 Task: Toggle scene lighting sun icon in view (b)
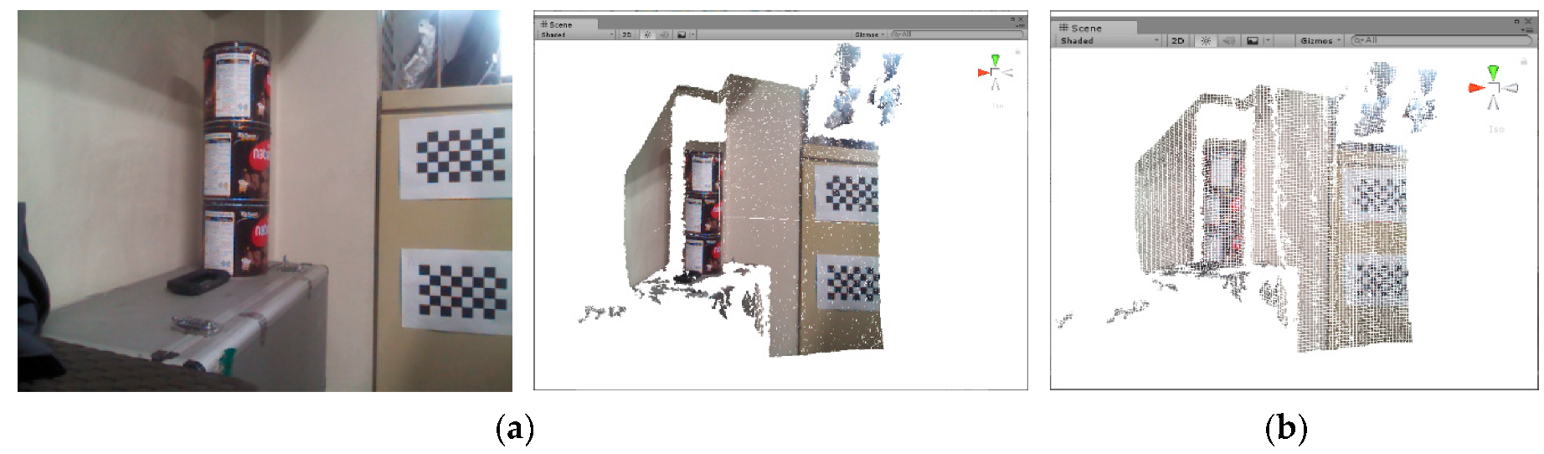(x=1206, y=40)
